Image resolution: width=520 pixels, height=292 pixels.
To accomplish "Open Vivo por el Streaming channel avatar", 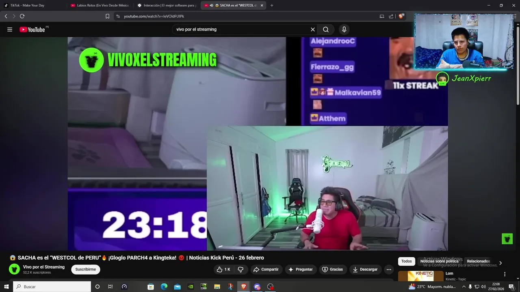I will coord(14,269).
